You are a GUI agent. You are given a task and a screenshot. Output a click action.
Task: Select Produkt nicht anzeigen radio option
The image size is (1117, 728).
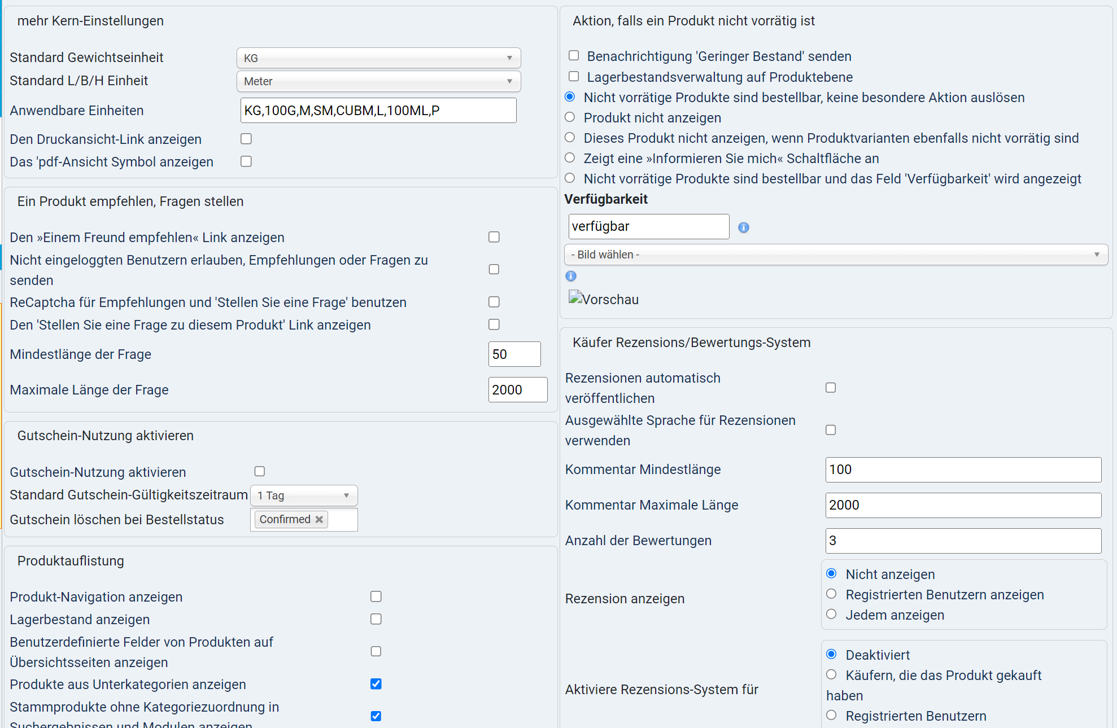tap(570, 117)
